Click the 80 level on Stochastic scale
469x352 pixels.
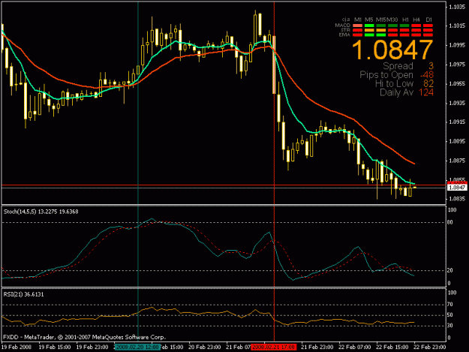(450, 222)
